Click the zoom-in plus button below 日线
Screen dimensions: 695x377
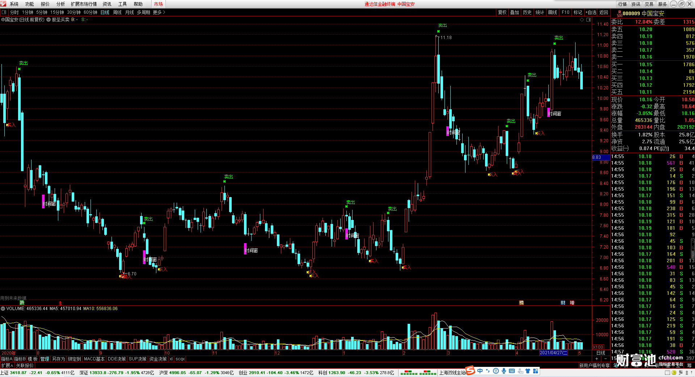click(x=597, y=359)
